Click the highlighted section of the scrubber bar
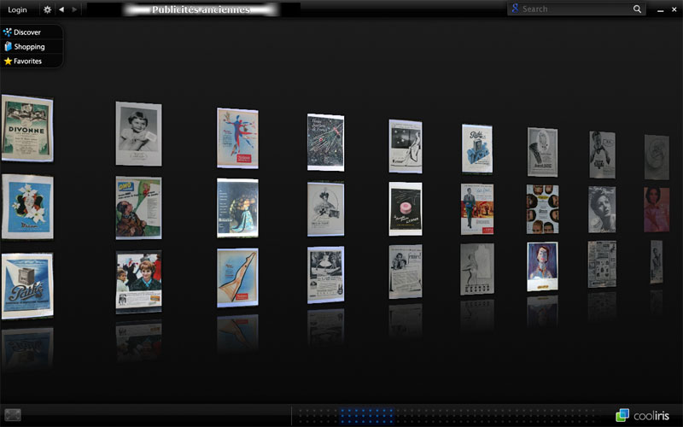The height and width of the screenshot is (427, 683). pyautogui.click(x=367, y=415)
